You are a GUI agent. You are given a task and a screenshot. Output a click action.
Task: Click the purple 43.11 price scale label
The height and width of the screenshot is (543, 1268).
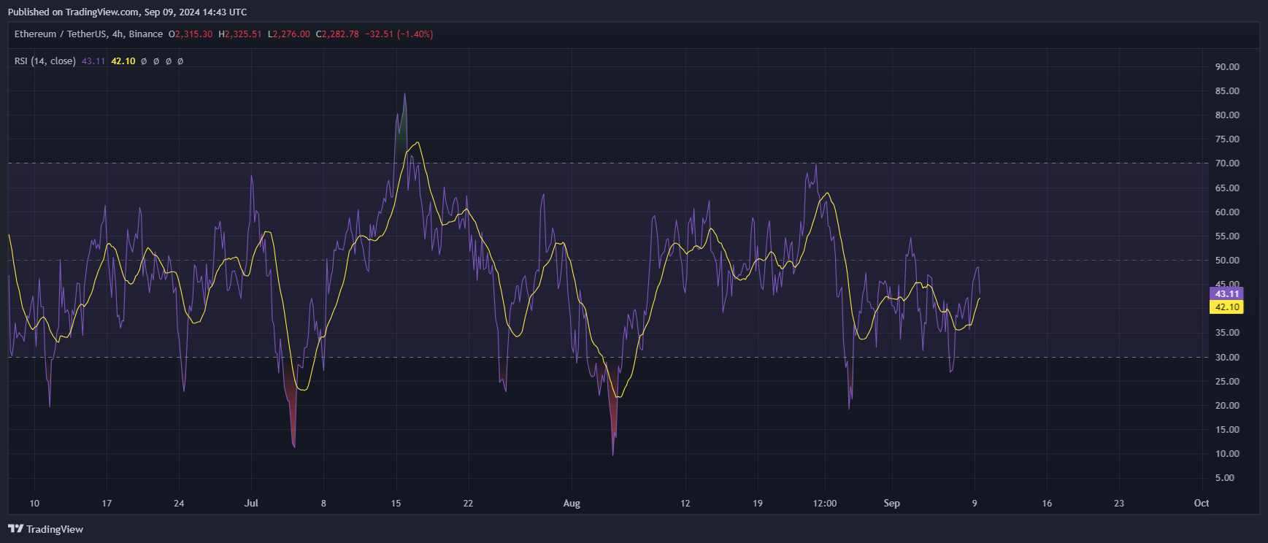[x=1226, y=294]
